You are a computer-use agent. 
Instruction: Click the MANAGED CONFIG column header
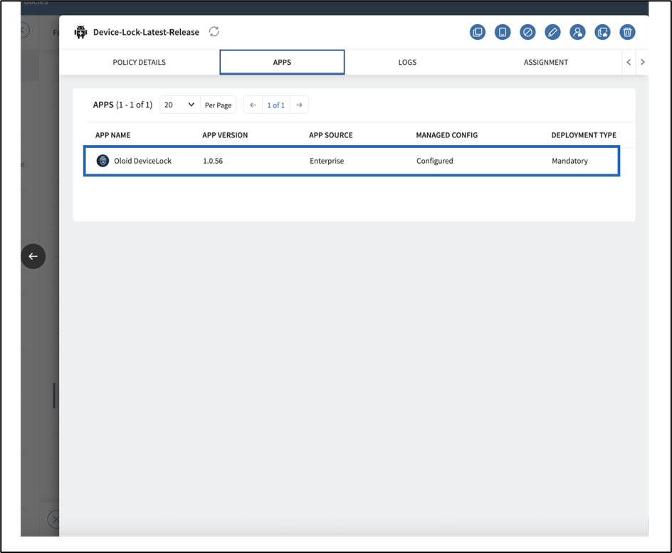[x=446, y=135]
